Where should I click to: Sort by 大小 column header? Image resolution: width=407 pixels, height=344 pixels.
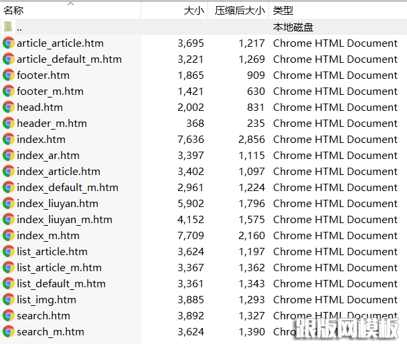(x=194, y=11)
